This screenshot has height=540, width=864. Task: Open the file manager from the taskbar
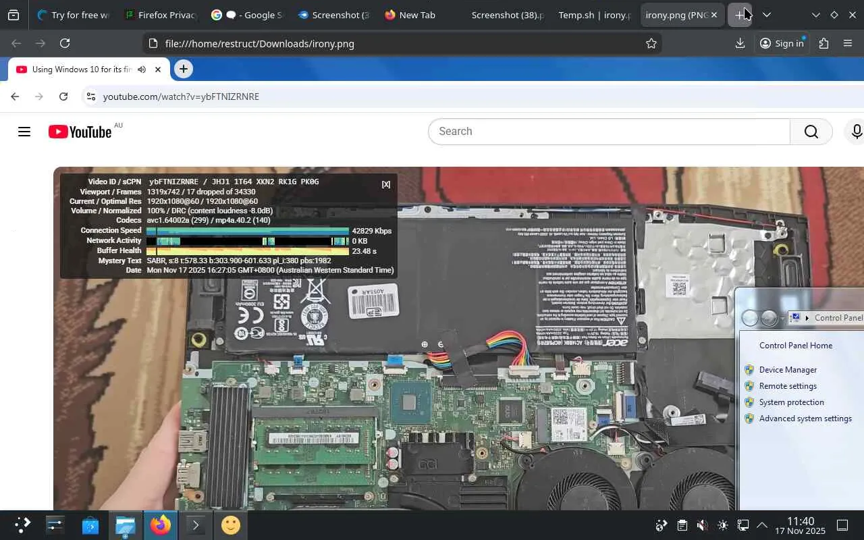126,524
